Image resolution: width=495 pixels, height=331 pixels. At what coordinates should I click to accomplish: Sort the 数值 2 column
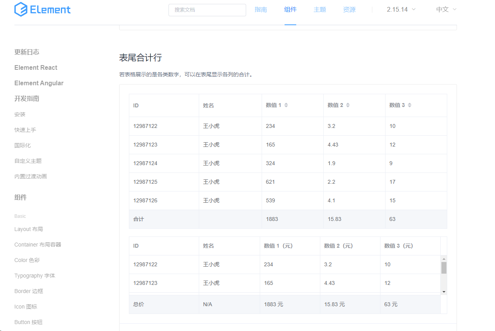348,105
